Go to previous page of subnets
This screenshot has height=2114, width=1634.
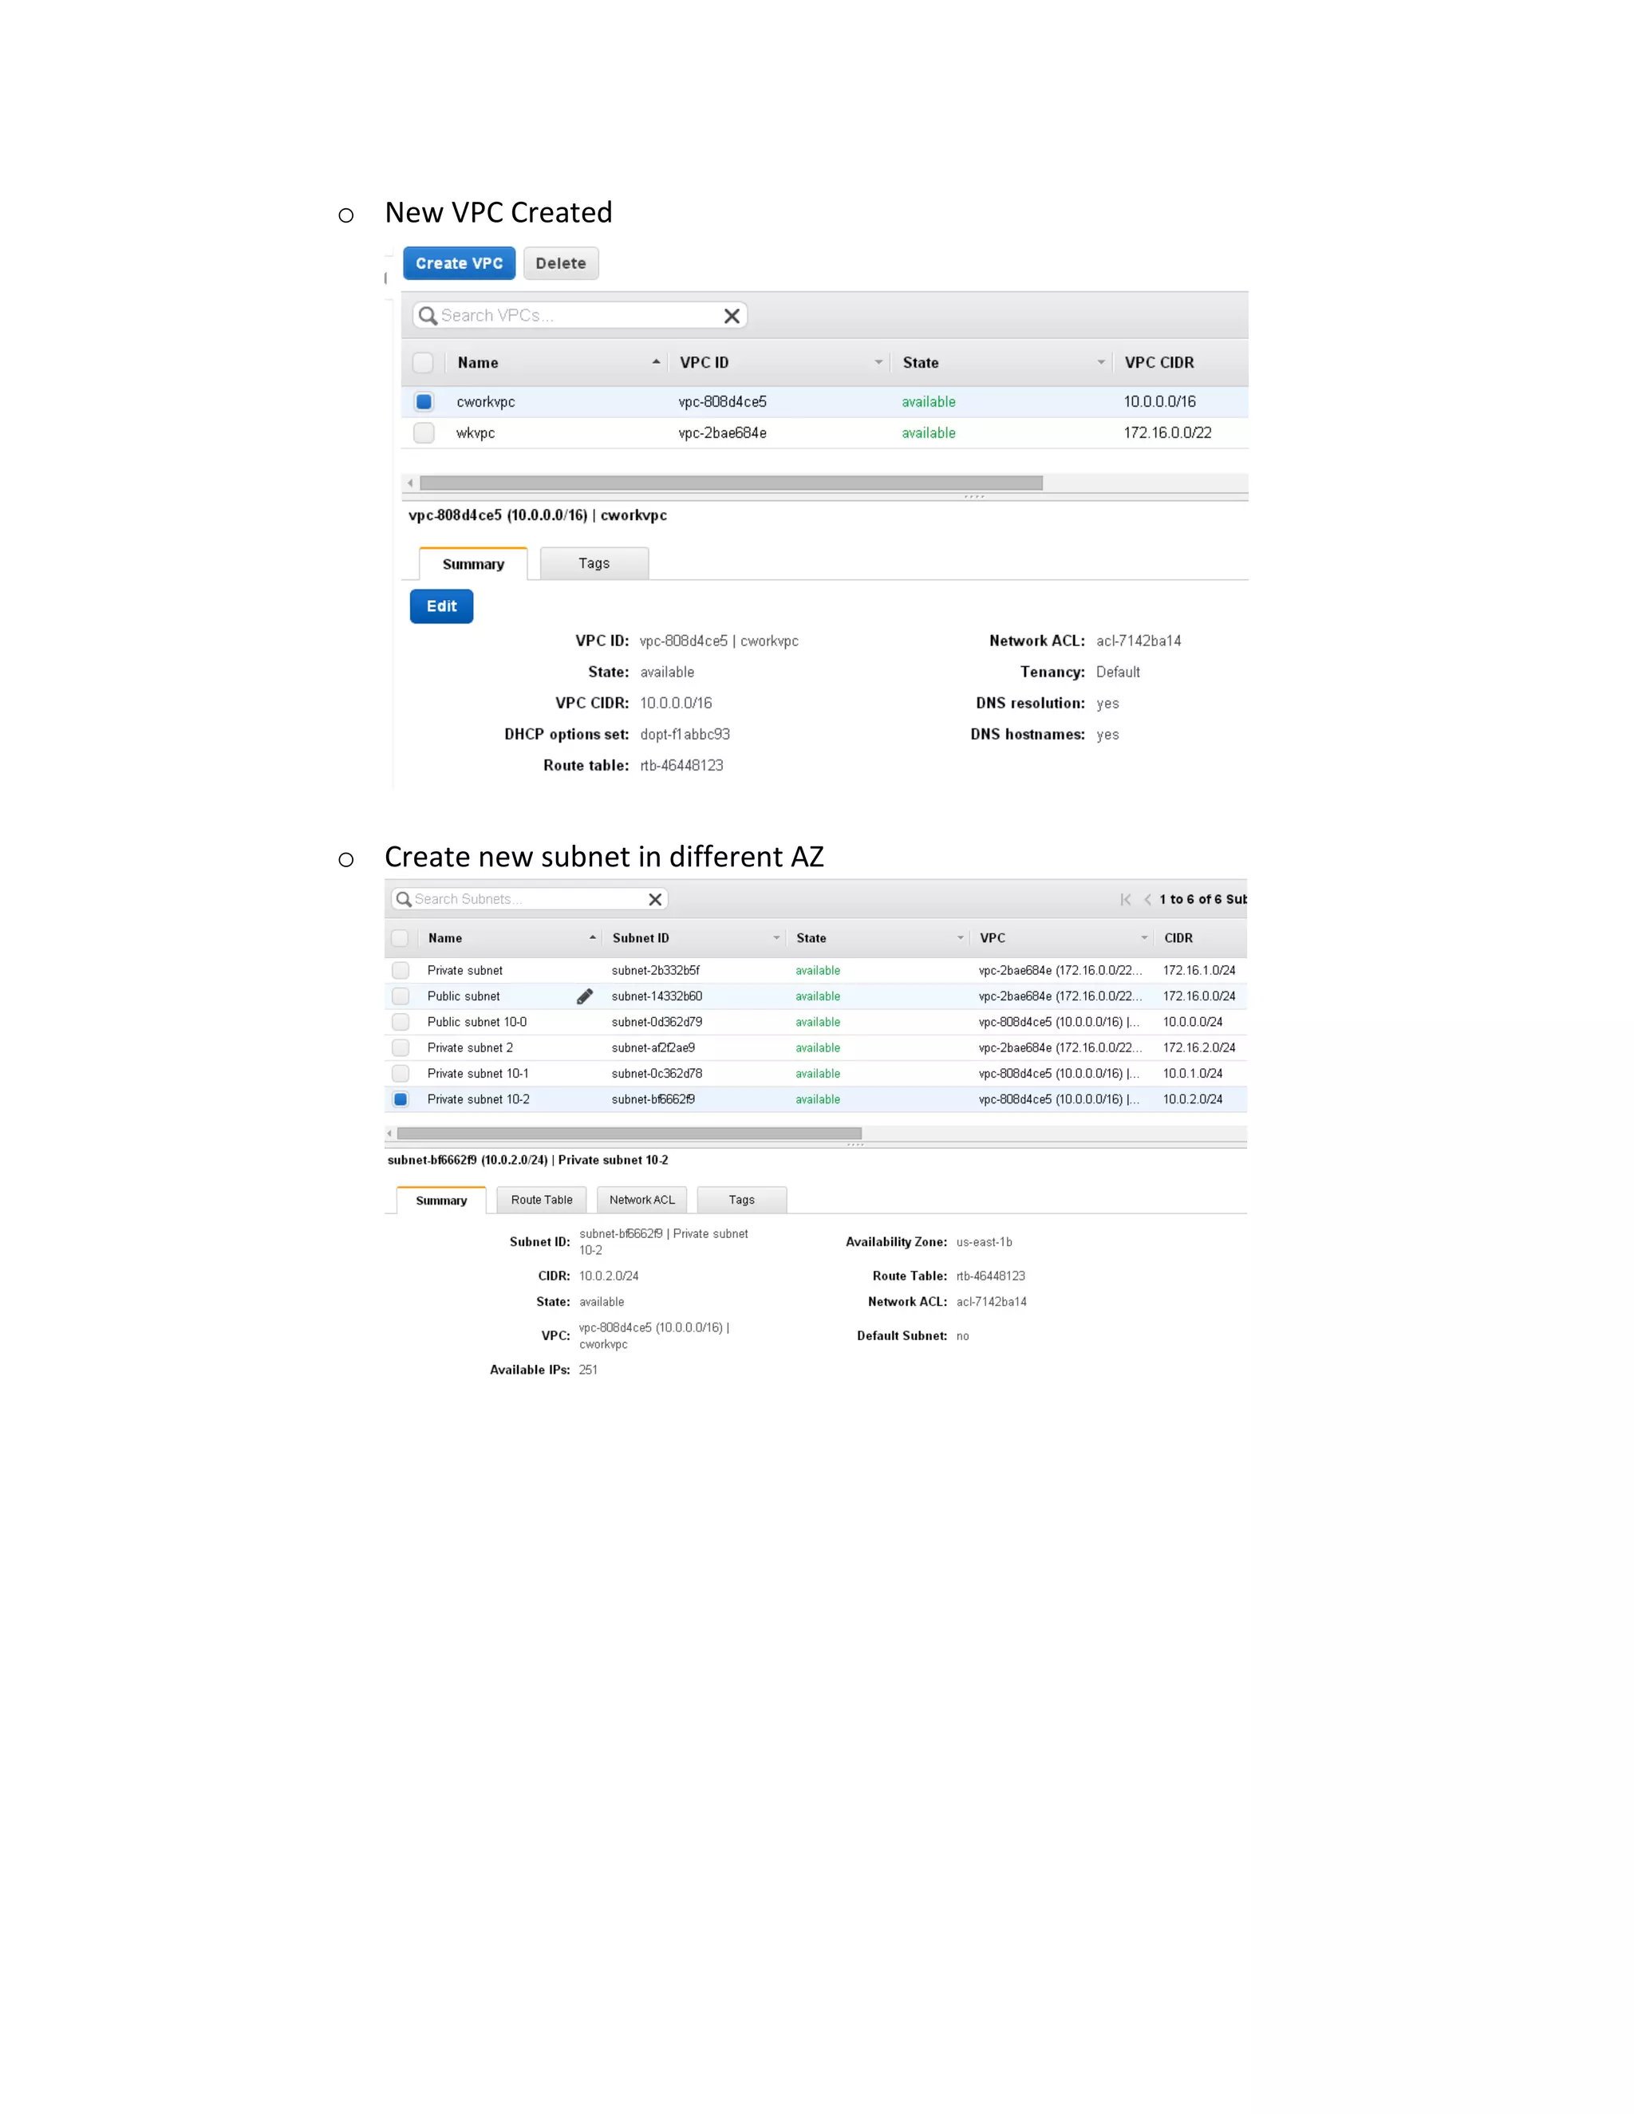click(x=1147, y=899)
